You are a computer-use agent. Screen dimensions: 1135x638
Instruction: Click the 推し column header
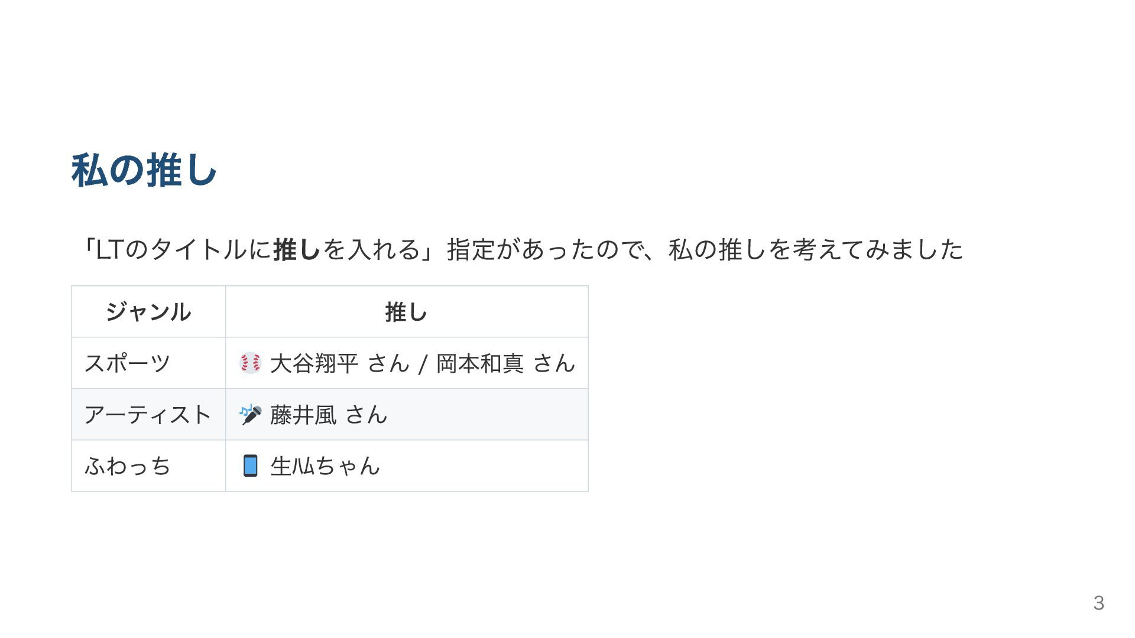pyautogui.click(x=406, y=311)
